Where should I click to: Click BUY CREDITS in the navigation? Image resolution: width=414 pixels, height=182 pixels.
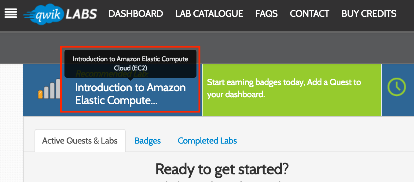tap(369, 14)
